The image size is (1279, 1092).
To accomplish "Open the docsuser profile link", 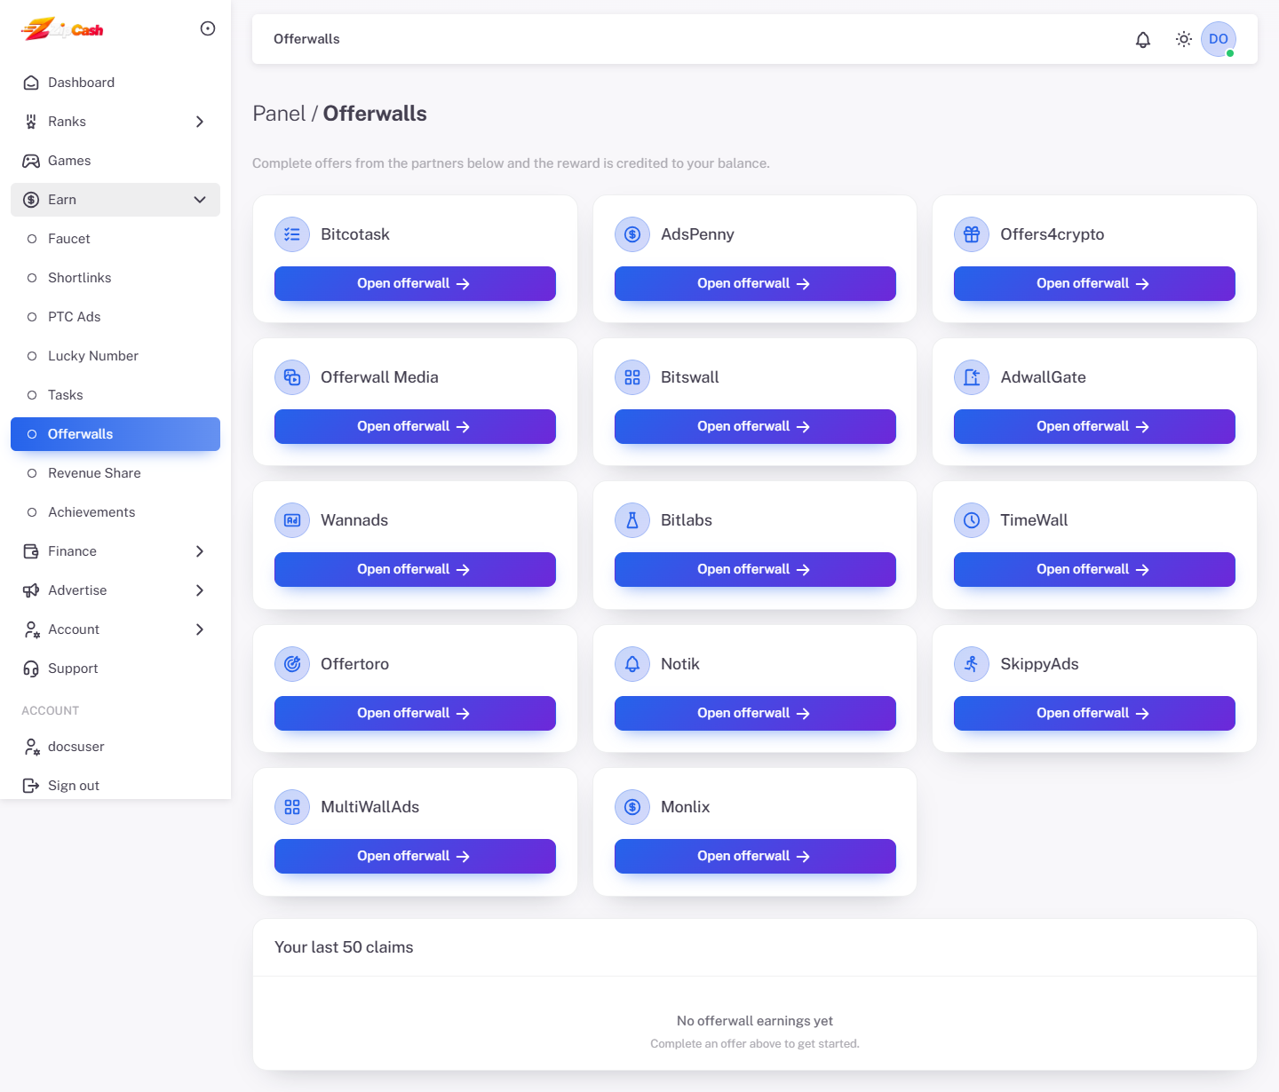I will pos(115,747).
